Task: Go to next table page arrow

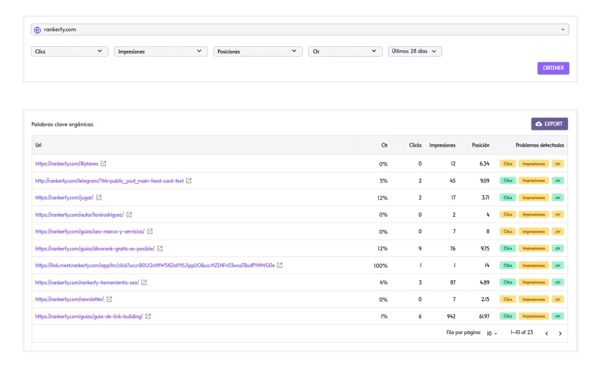Action: click(560, 333)
